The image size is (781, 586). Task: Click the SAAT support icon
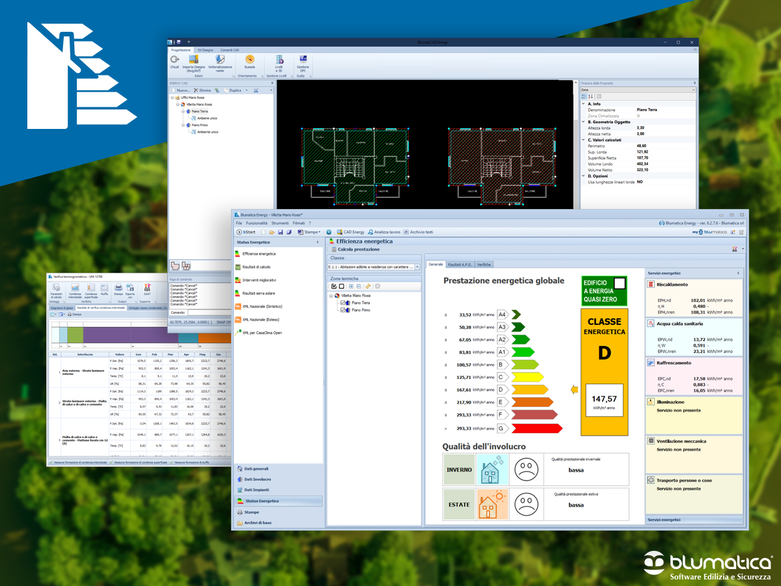pos(147,287)
